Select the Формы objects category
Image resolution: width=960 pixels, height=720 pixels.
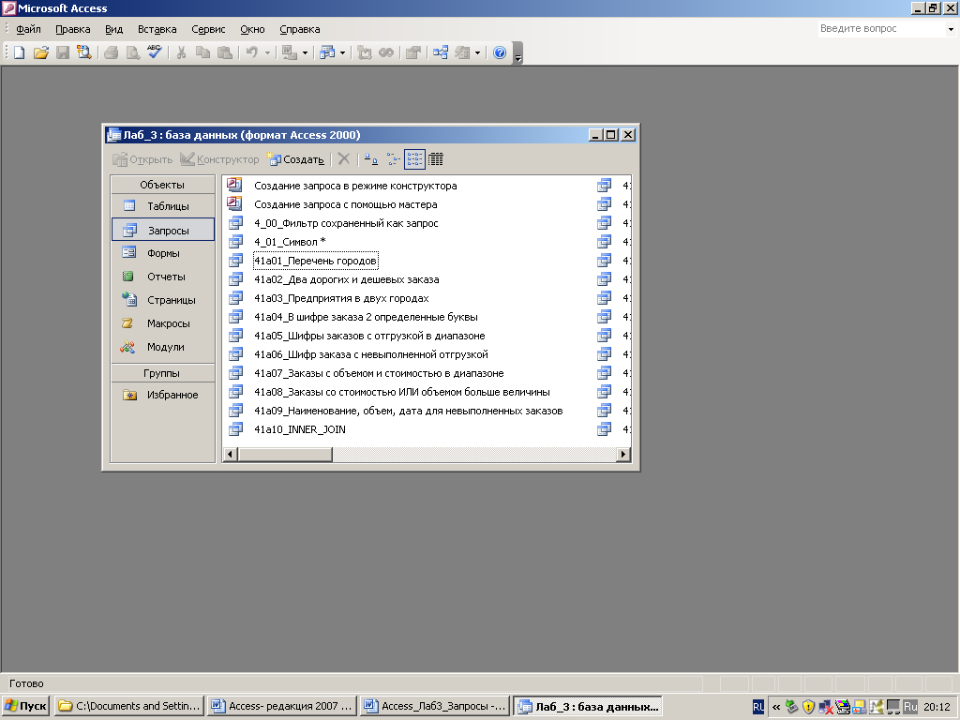(x=163, y=253)
